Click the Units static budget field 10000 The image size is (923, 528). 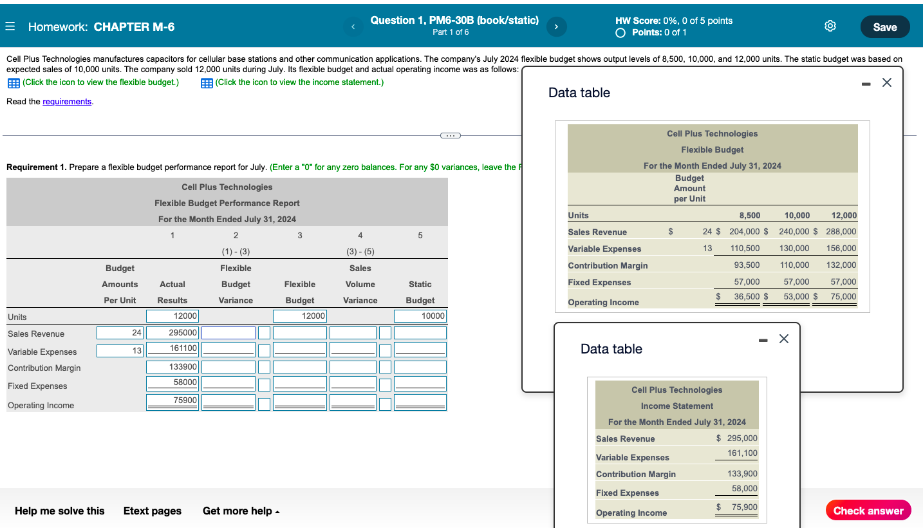(x=420, y=316)
